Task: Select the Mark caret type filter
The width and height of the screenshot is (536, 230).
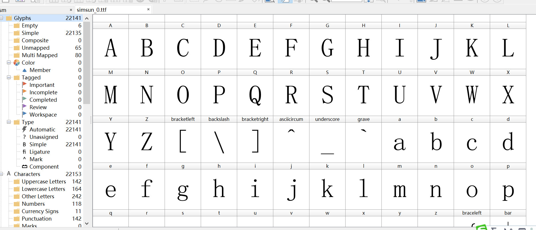Action: pos(36,159)
